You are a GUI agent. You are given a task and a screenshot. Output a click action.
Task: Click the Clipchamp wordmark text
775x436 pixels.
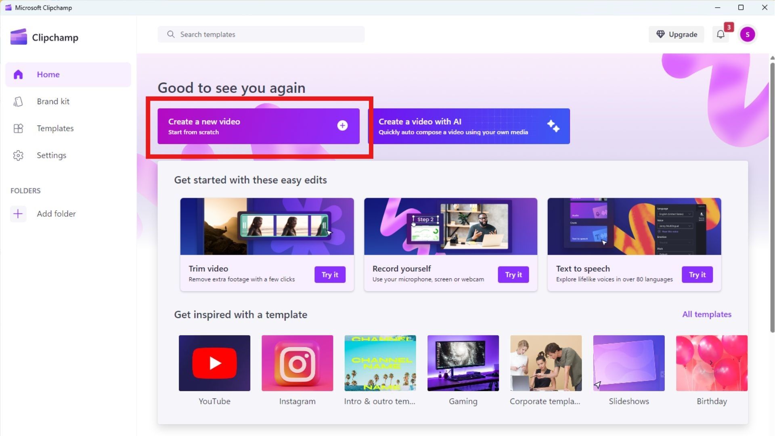pos(55,38)
